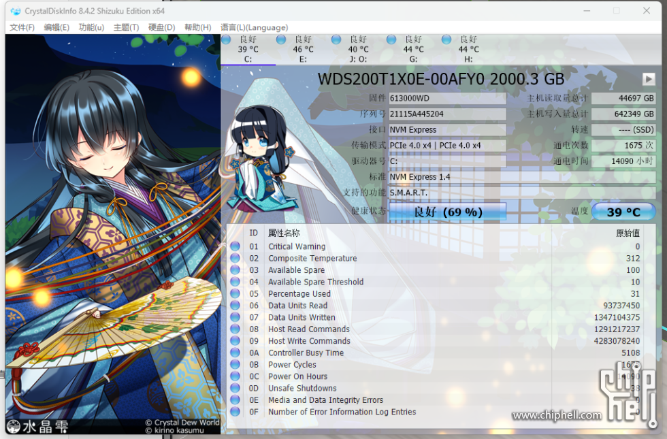Image resolution: width=667 pixels, height=439 pixels.
Task: Click the large Shizuku character artwork
Action: click(x=113, y=234)
